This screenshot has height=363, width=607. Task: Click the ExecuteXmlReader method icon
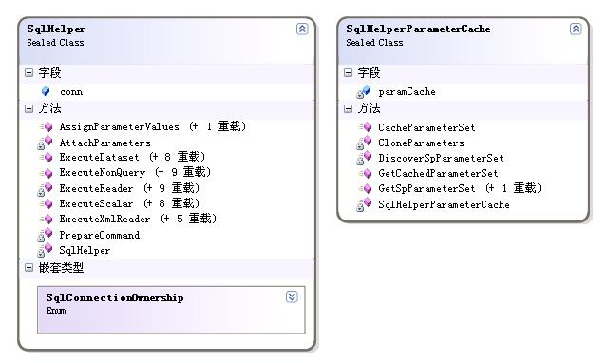point(46,220)
